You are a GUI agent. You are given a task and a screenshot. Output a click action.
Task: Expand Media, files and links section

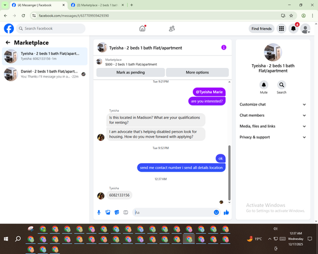point(273,126)
